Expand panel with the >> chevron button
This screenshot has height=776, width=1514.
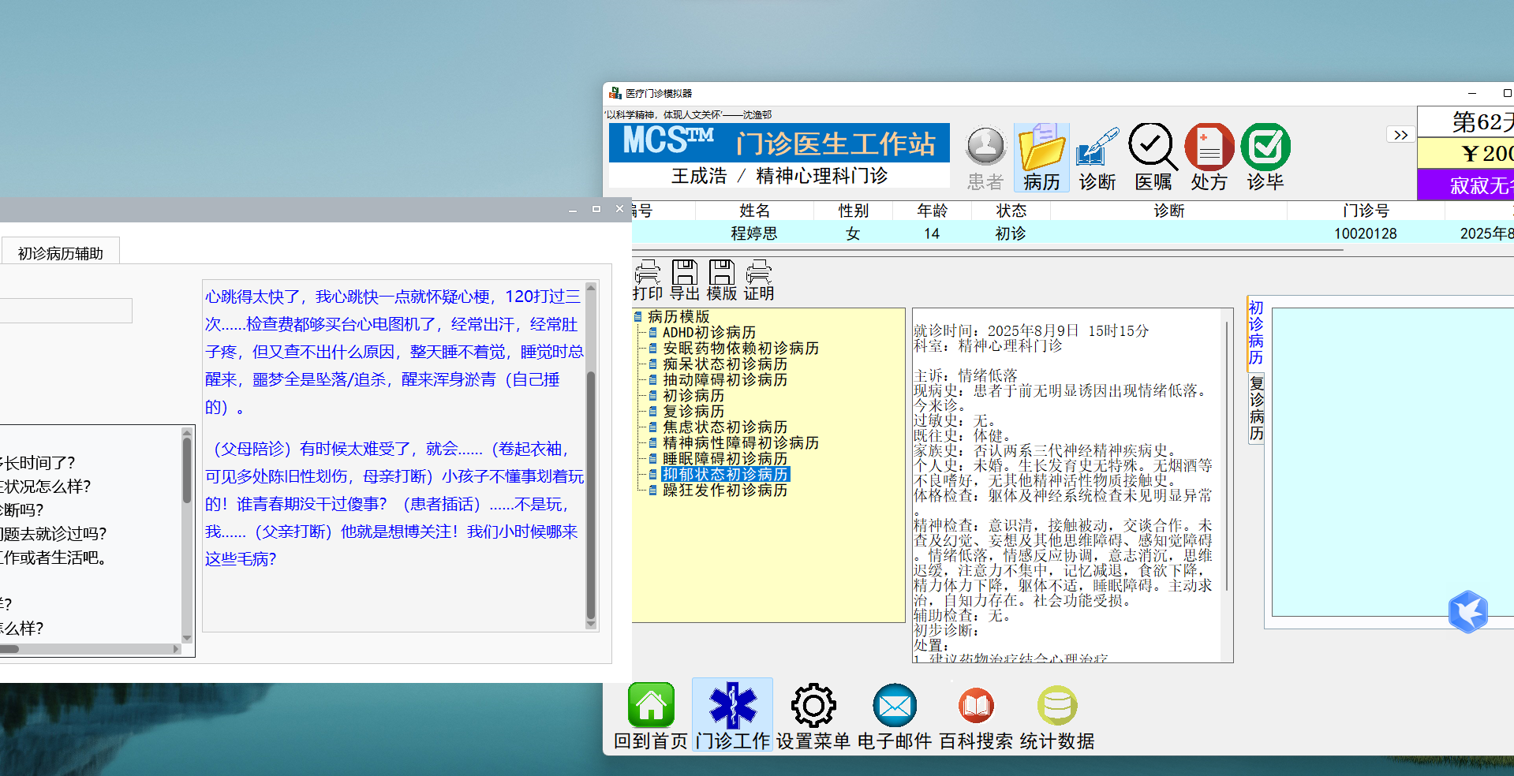click(1400, 135)
